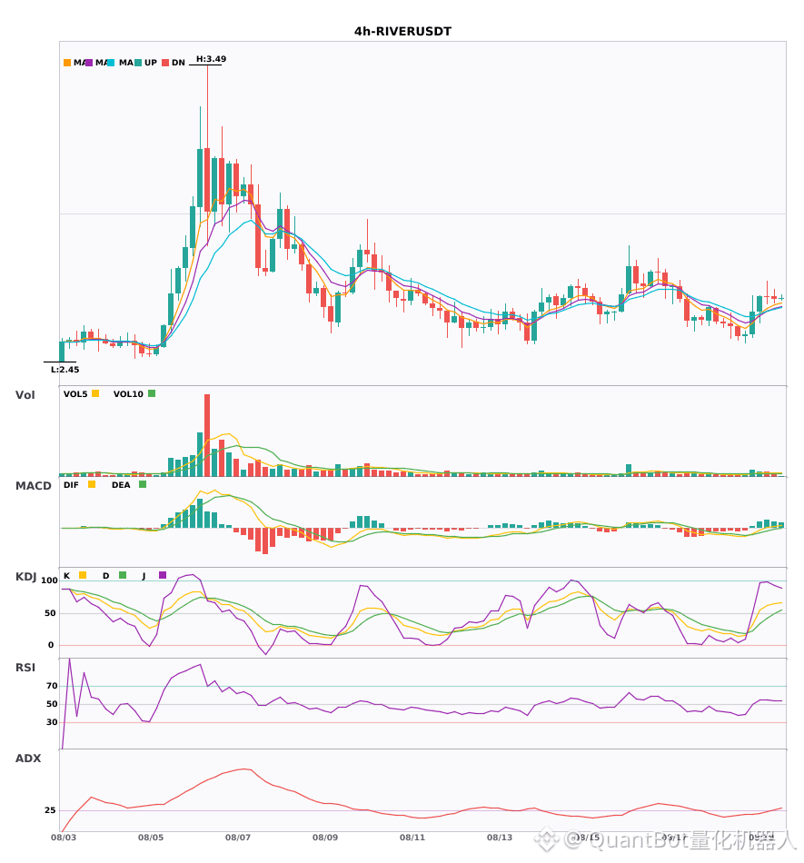
Task: Click the Vol panel label
Action: pos(25,395)
